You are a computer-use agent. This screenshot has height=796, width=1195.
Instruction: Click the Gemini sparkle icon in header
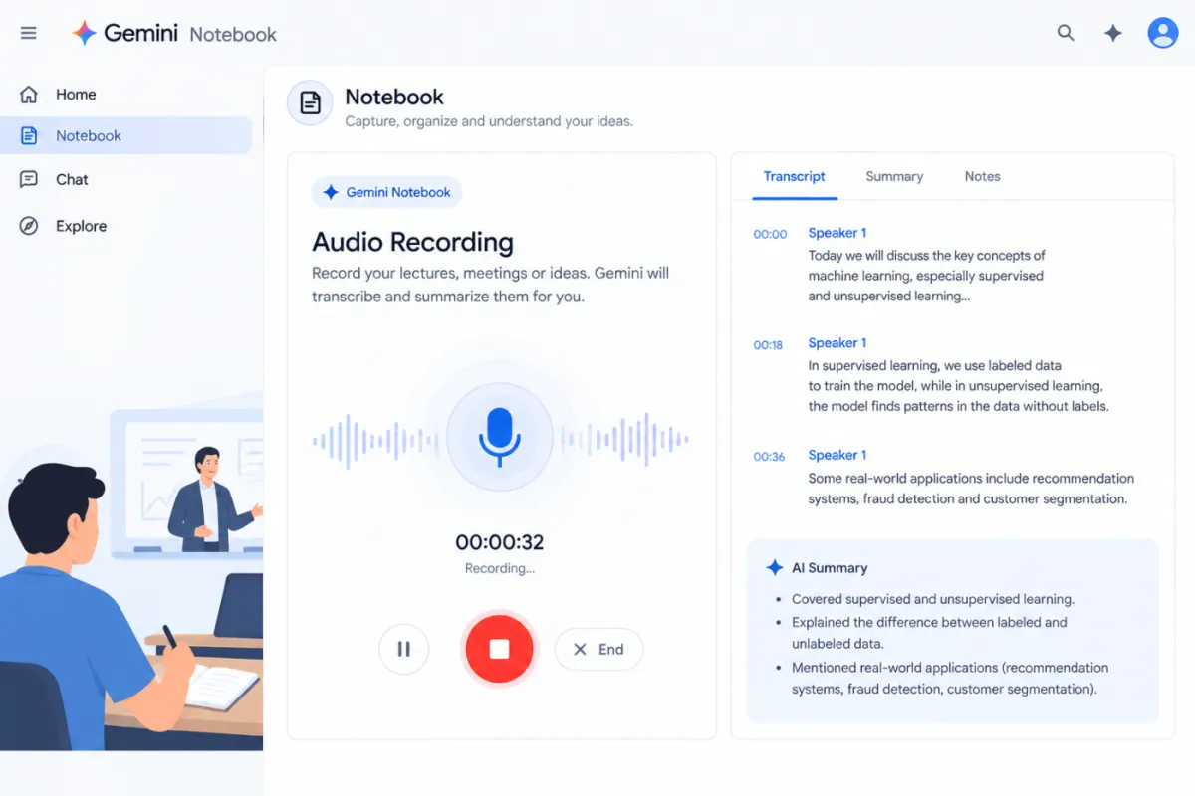coord(1113,33)
